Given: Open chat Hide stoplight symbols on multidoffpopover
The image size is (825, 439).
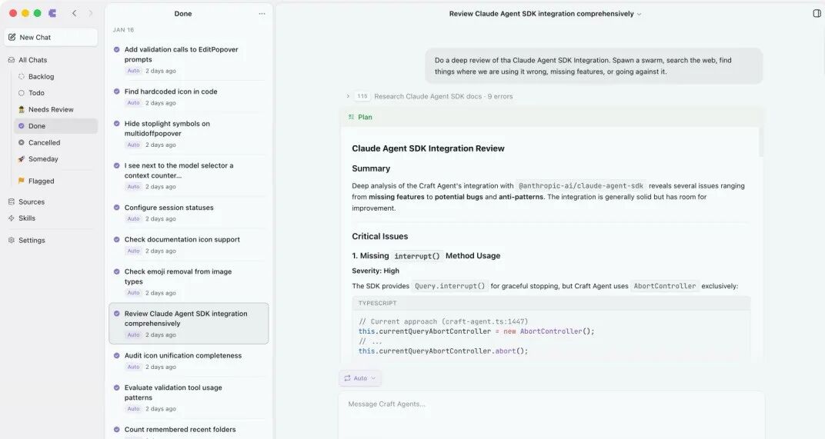Looking at the screenshot, I should tap(189, 134).
